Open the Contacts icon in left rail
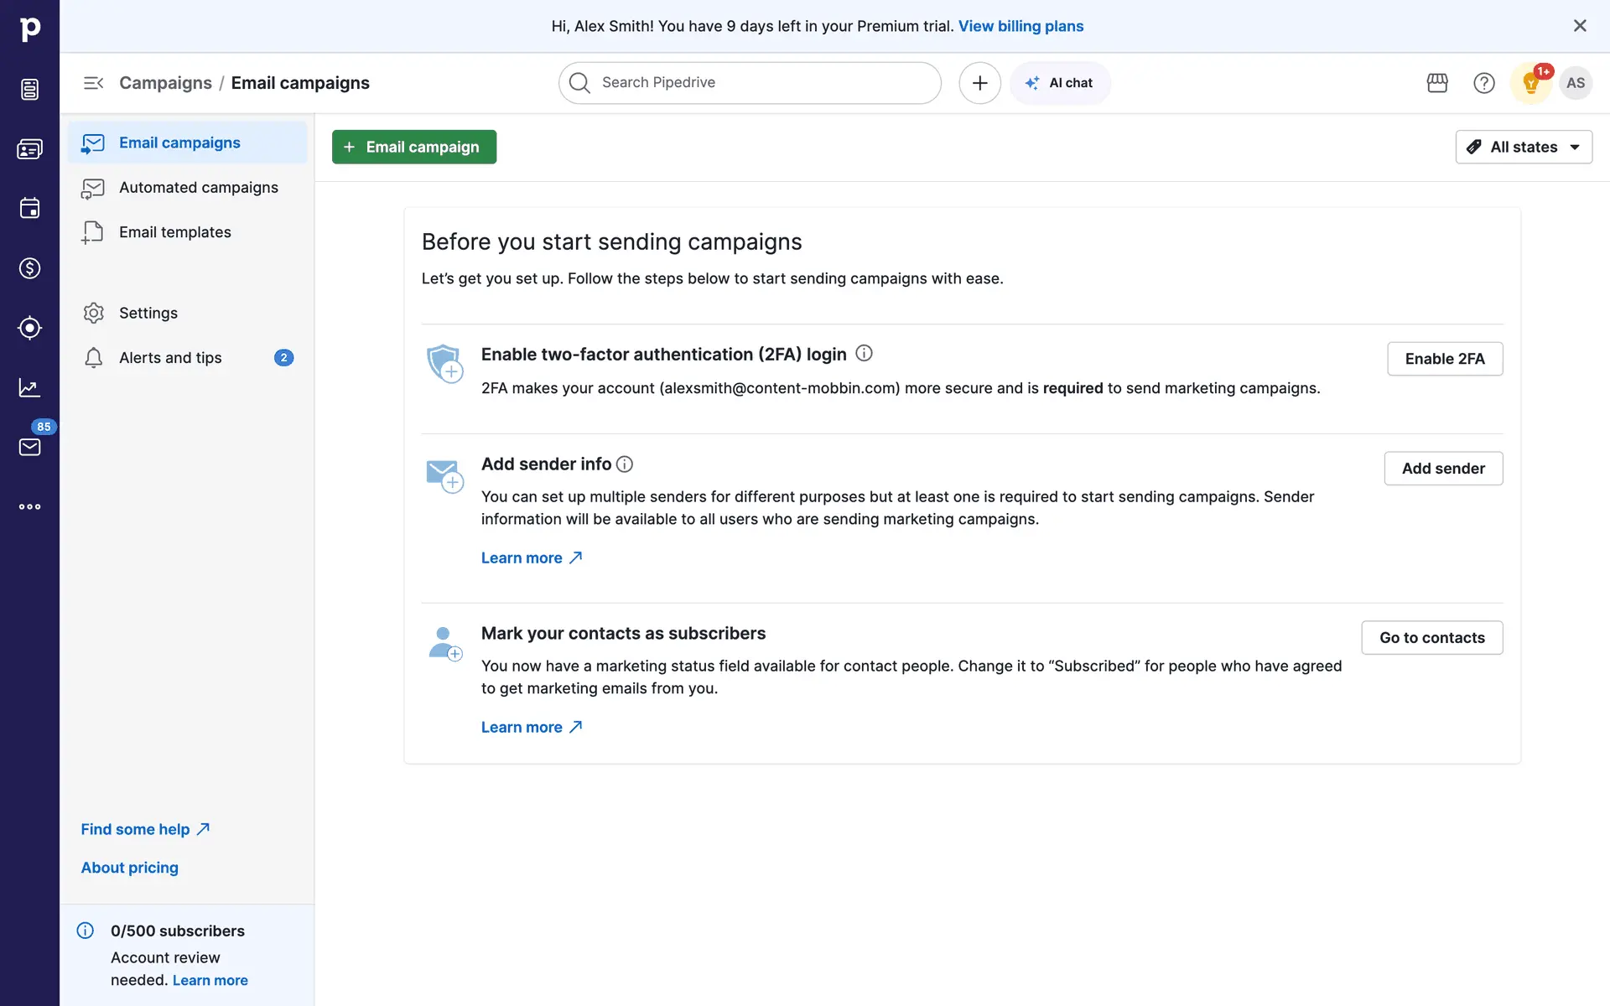The image size is (1610, 1006). point(29,149)
